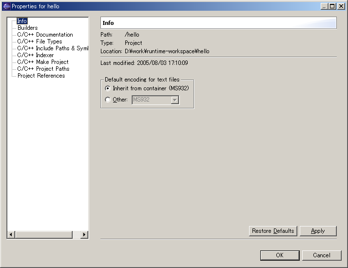Open C/C++ Documentation page
This screenshot has height=268, width=348.
coord(45,35)
